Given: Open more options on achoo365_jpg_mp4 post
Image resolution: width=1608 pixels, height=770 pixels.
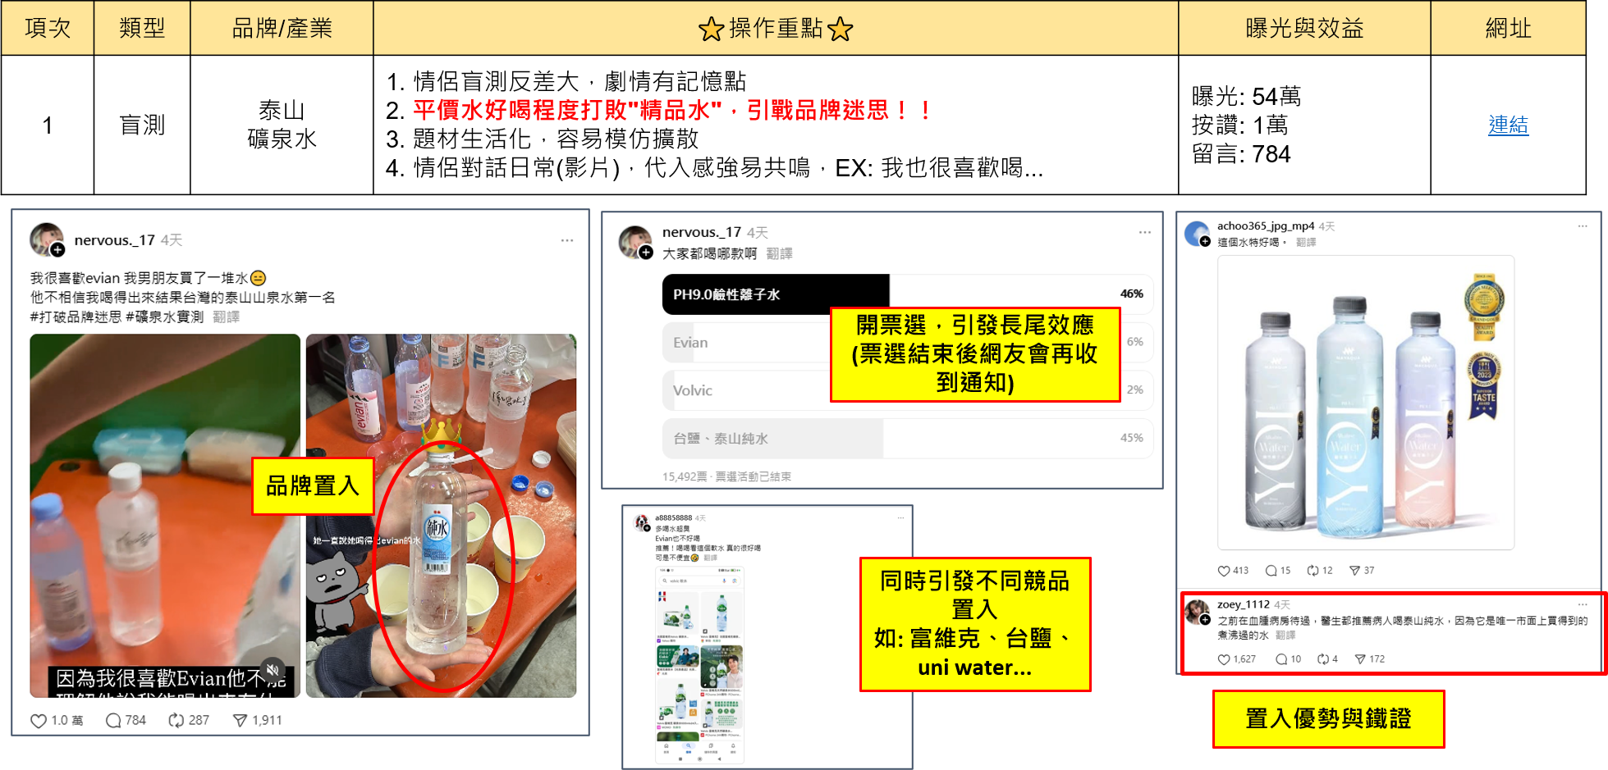Looking at the screenshot, I should 1582,226.
